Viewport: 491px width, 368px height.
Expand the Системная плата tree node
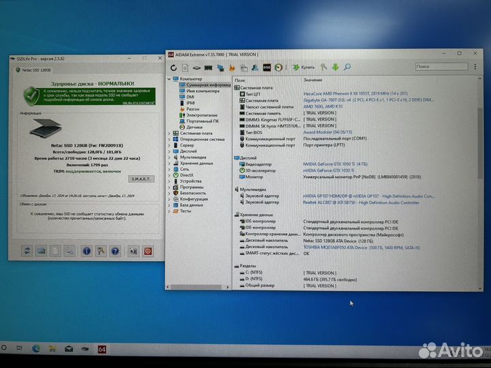click(170, 133)
